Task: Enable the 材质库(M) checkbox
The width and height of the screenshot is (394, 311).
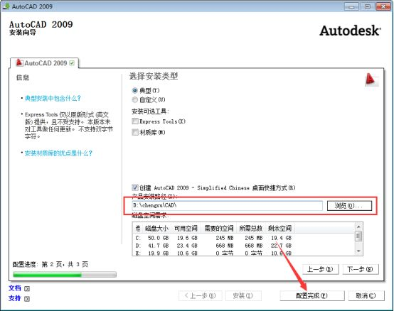Action: 135,132
